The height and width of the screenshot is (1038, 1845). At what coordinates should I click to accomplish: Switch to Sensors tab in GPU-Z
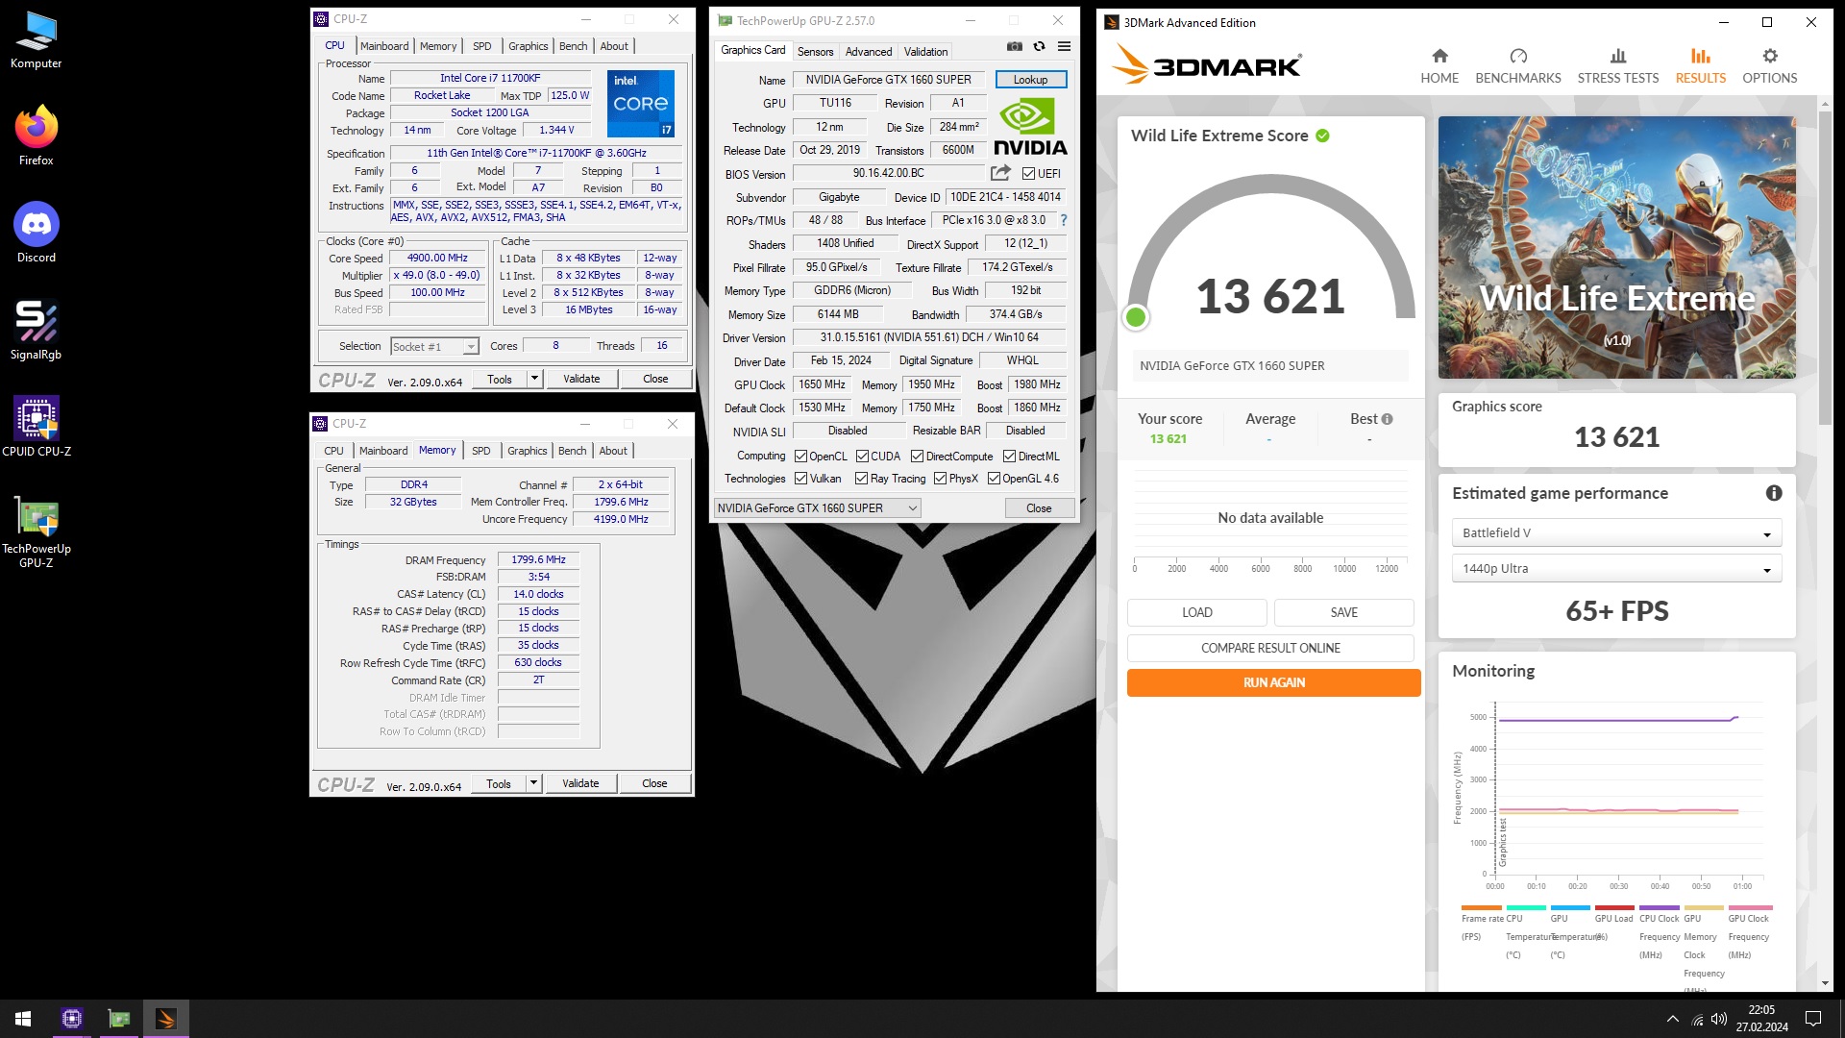click(x=816, y=52)
